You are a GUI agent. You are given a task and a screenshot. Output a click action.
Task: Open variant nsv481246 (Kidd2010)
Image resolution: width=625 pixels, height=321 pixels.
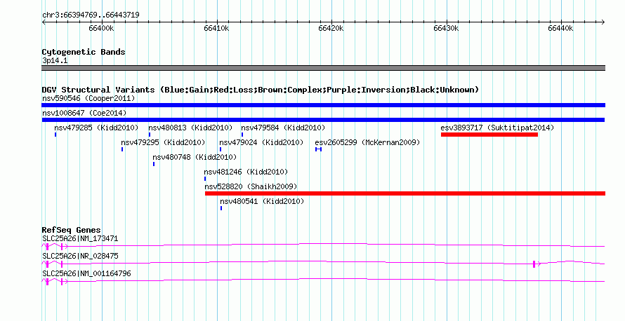pos(246,172)
